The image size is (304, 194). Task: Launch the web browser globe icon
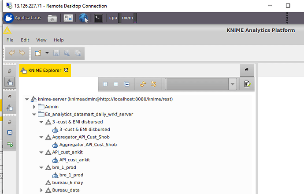[83, 18]
